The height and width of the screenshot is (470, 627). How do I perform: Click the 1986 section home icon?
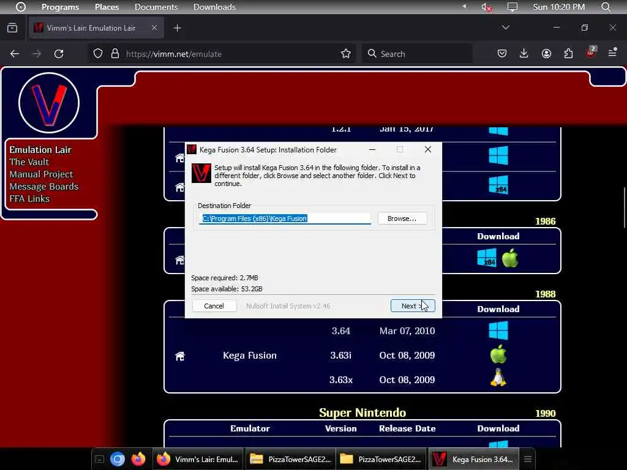tap(180, 259)
